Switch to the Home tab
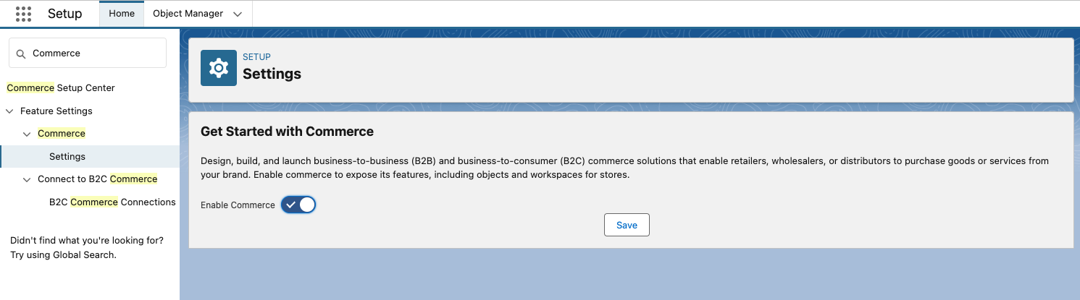This screenshot has height=300, width=1080. [122, 14]
